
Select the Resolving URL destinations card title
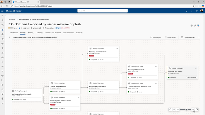pos(97,86)
